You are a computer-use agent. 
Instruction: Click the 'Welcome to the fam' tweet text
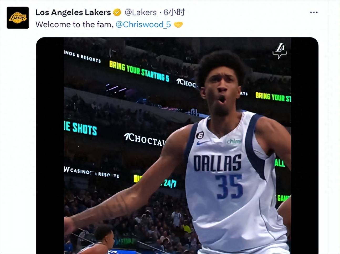[75, 24]
